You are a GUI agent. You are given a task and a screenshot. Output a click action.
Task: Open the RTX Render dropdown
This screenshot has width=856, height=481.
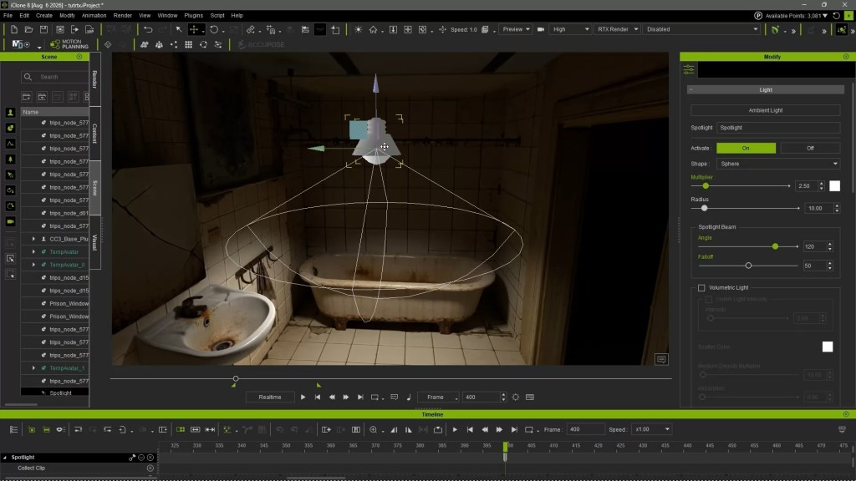617,29
